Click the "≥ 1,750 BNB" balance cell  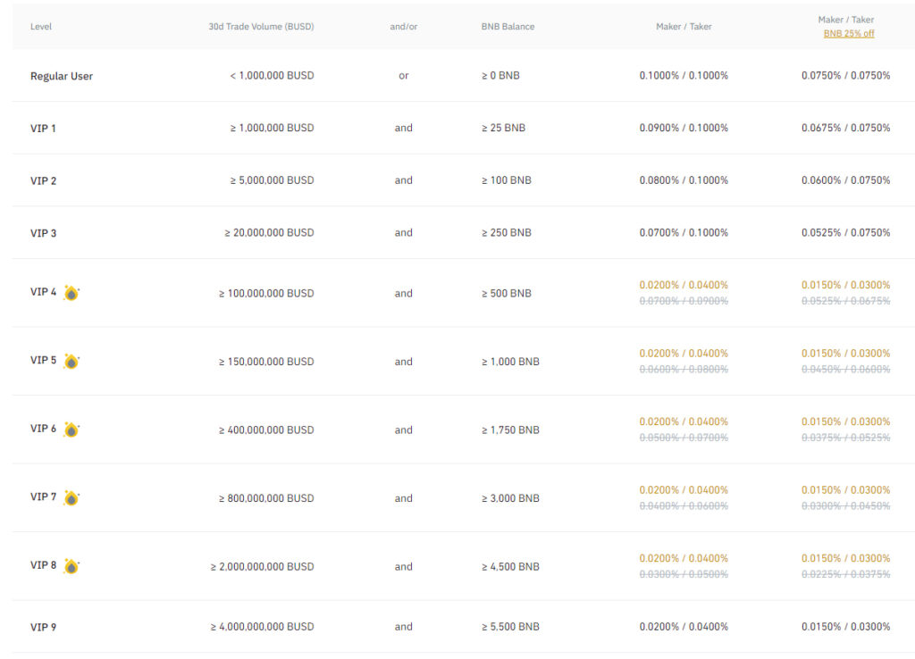[510, 430]
